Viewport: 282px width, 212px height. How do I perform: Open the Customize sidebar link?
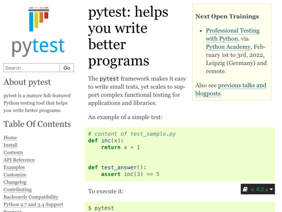coord(15,174)
